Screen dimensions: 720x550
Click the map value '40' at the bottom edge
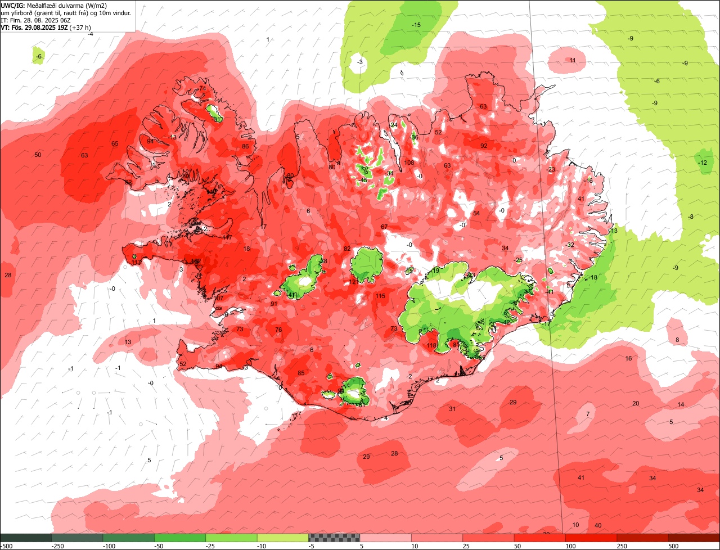pyautogui.click(x=597, y=525)
